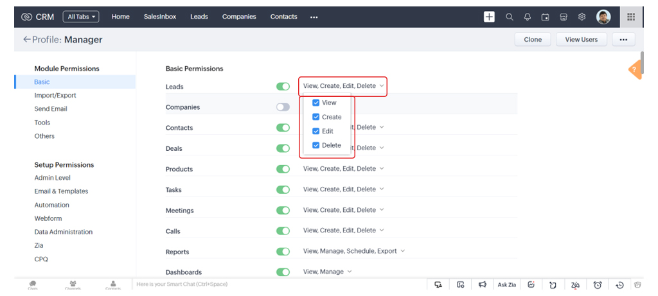Click the plus quick-create icon
Screen dimensions: 658x296
tap(489, 17)
